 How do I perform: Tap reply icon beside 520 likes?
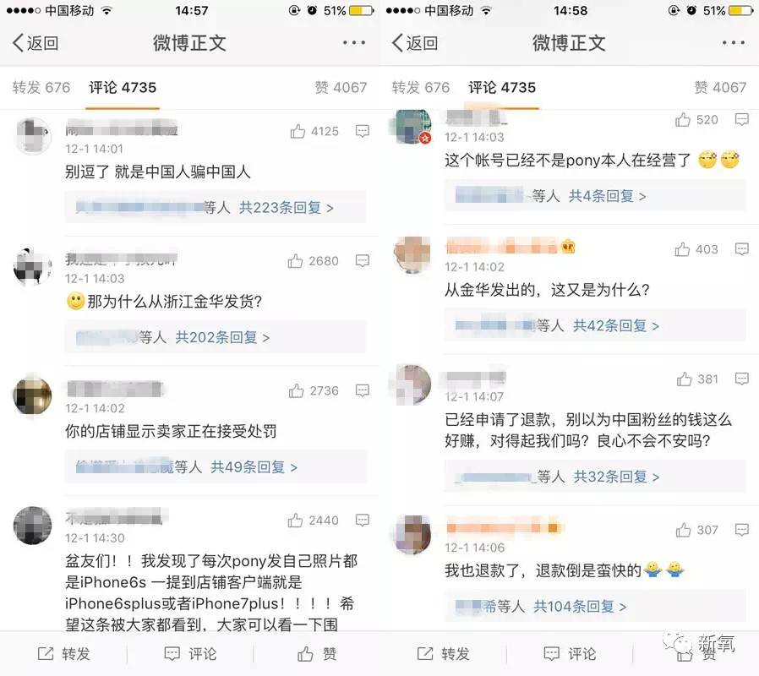[741, 119]
